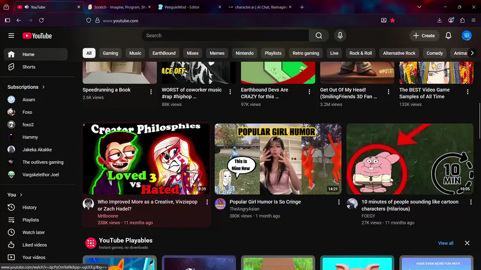The width and height of the screenshot is (481, 270).
Task: Open FOEGY channel link
Action: click(x=368, y=216)
